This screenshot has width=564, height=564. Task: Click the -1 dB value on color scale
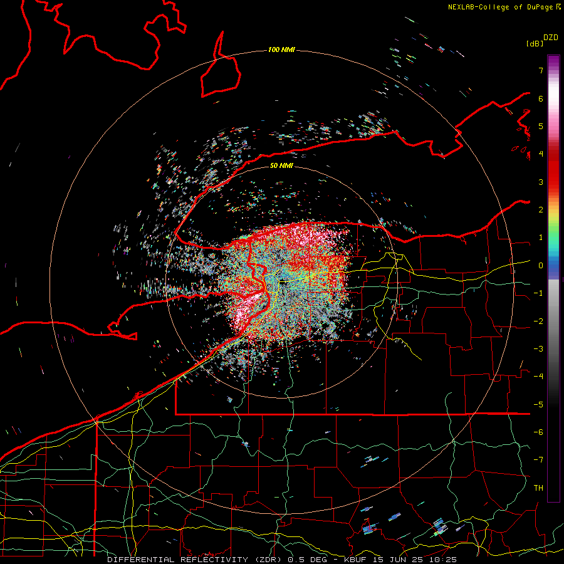click(x=538, y=293)
